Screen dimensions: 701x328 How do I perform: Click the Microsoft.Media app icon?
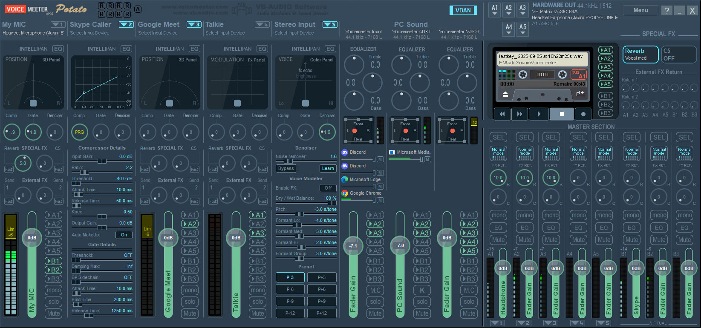tap(392, 152)
